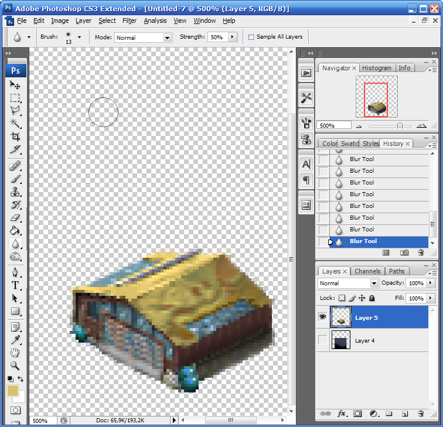Select the Slice tool
This screenshot has width=443, height=427.
(x=15, y=149)
